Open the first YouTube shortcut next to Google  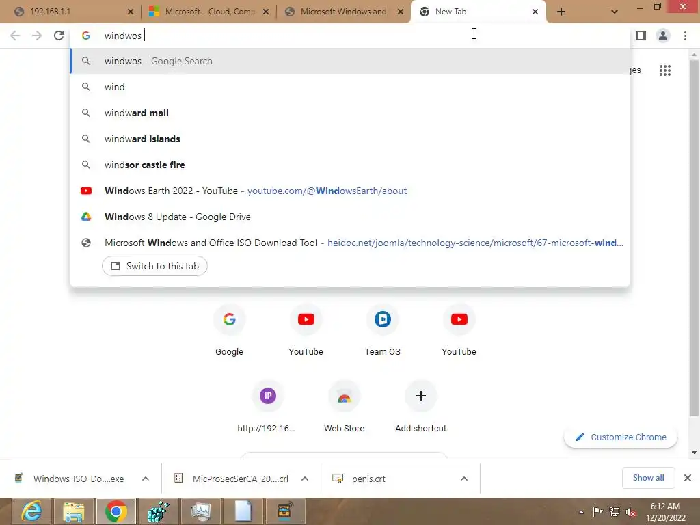306,330
